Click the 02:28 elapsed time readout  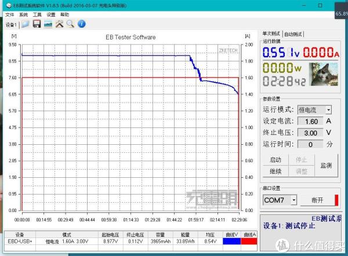coord(284,81)
